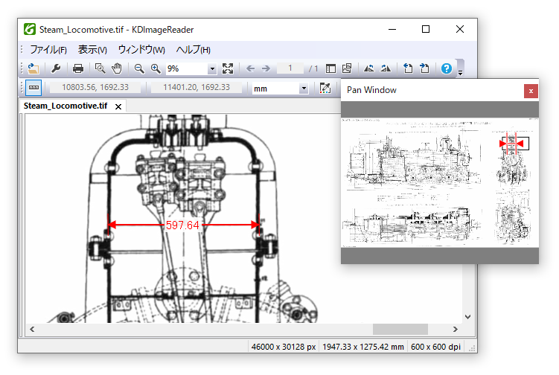Click the Pan Window overview thumbnail
559x375 pixels.
coord(440,182)
